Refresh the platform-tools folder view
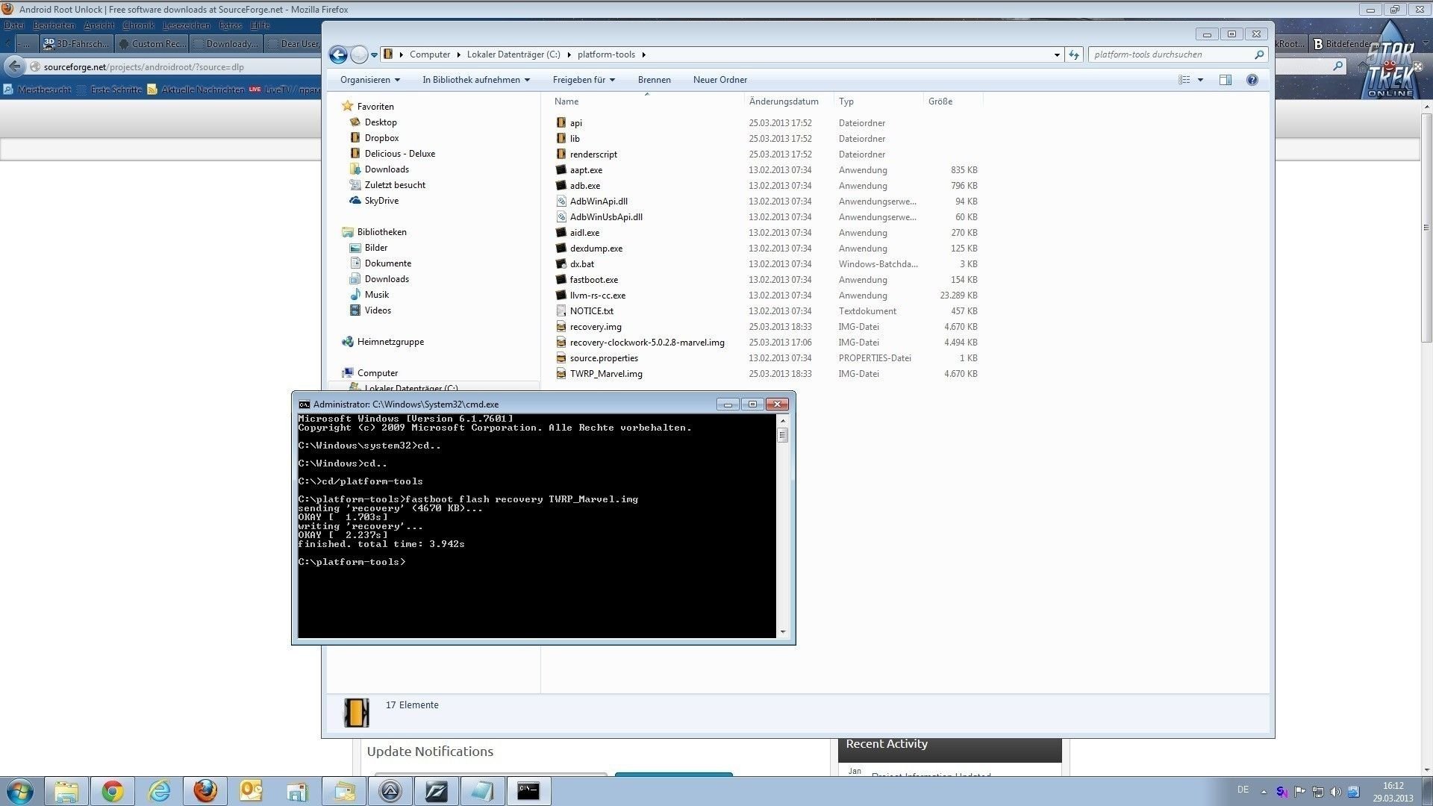Image resolution: width=1433 pixels, height=806 pixels. pyautogui.click(x=1074, y=54)
